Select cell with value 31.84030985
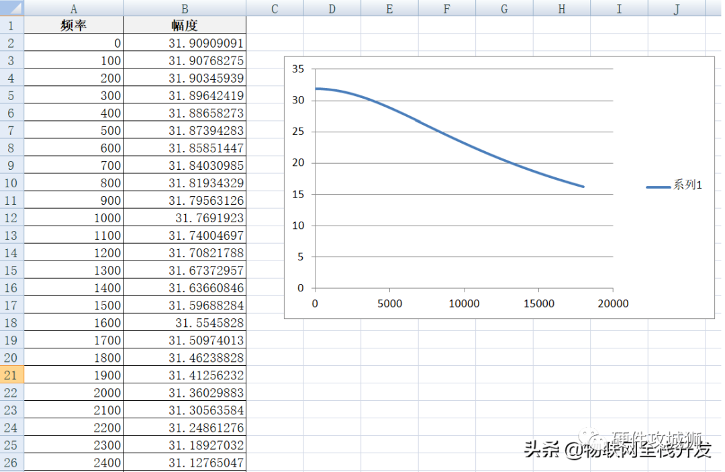 tap(185, 165)
